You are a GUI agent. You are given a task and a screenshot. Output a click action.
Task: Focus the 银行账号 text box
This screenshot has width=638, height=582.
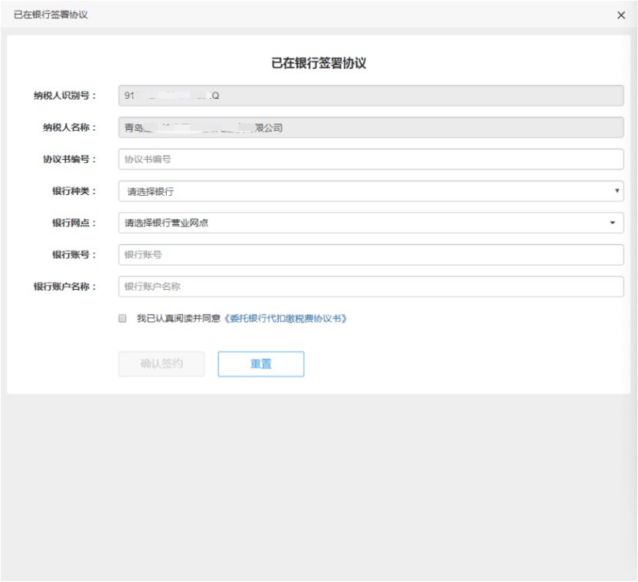click(370, 255)
